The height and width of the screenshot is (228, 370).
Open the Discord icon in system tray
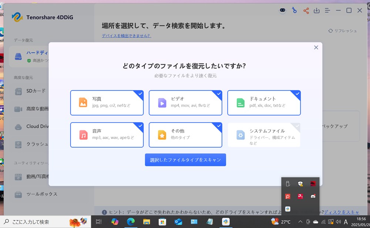click(x=313, y=196)
